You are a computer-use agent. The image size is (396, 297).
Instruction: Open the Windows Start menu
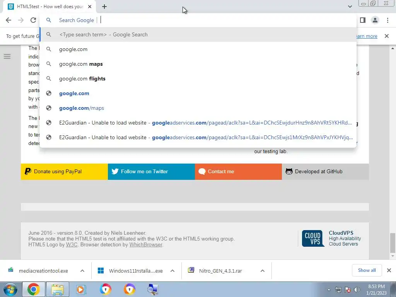pyautogui.click(x=10, y=289)
